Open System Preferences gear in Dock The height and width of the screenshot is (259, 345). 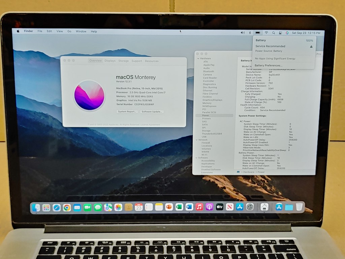tap(250, 207)
